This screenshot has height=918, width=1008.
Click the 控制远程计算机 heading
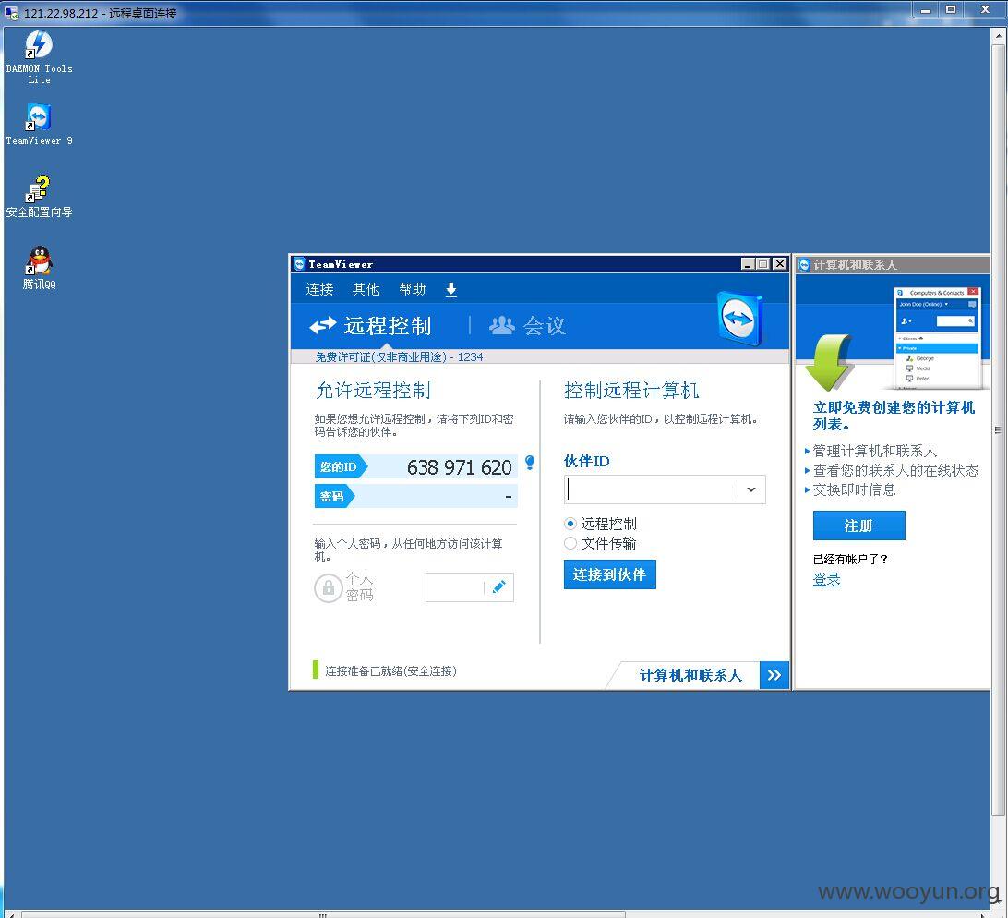631,391
